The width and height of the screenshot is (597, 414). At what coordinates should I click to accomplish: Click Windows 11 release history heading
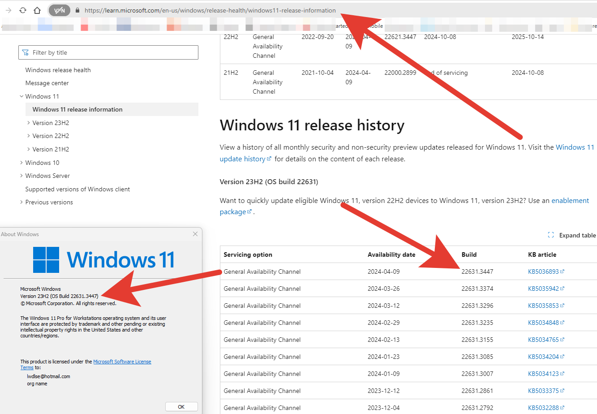tap(312, 125)
